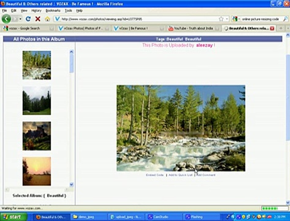
Task: Click the grayed Forward arrow button
Action: click(15, 19)
